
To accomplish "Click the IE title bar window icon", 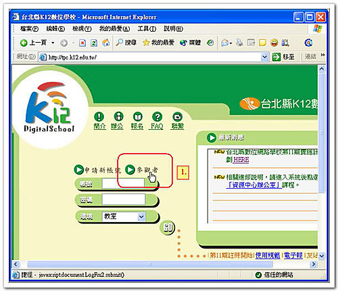I will coord(16,17).
